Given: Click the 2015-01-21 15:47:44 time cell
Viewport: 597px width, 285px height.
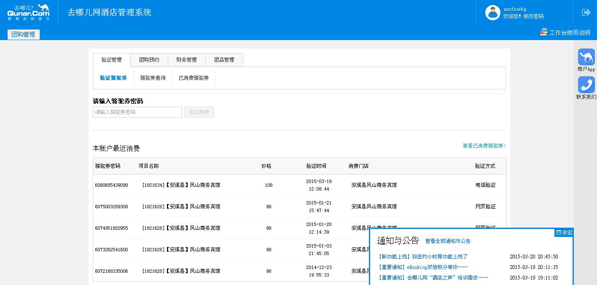Looking at the screenshot, I should click(x=319, y=207).
